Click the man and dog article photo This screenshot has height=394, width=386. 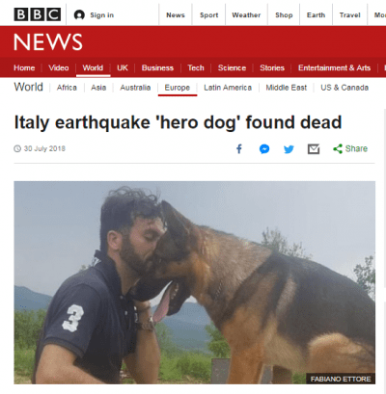(x=194, y=282)
